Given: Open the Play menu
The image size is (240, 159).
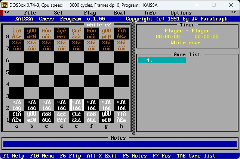Looking at the screenshot, I should click(x=90, y=13).
